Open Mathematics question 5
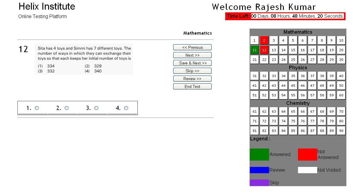Screen dimensions: 353x194 [293, 40]
